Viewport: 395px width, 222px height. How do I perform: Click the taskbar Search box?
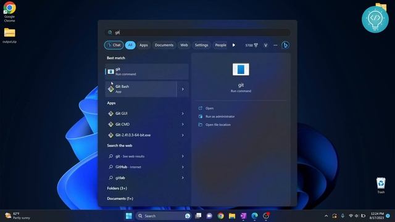[x=164, y=216]
